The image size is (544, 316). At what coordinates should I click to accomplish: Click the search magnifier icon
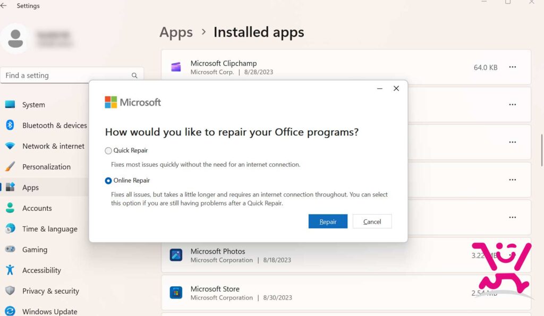(134, 75)
